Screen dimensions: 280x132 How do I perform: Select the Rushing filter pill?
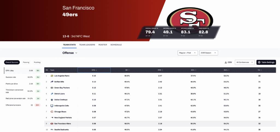click(37, 62)
